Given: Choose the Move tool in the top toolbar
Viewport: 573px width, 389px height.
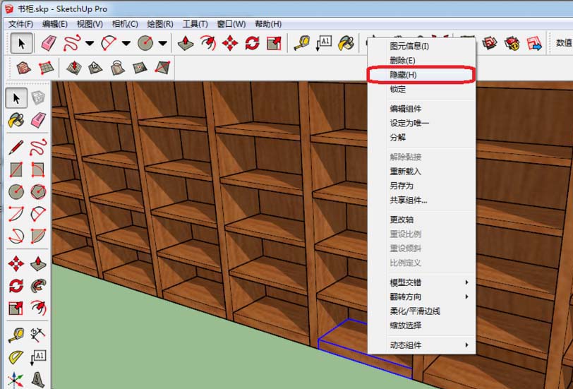Looking at the screenshot, I should coord(230,43).
